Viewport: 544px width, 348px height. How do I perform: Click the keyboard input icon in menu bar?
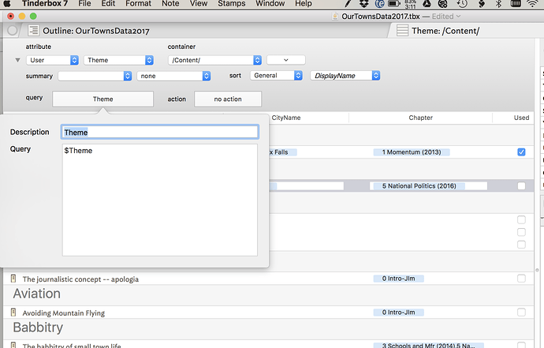tap(516, 3)
